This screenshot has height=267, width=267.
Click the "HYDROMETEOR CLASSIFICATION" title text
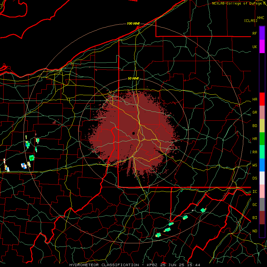coord(104,265)
